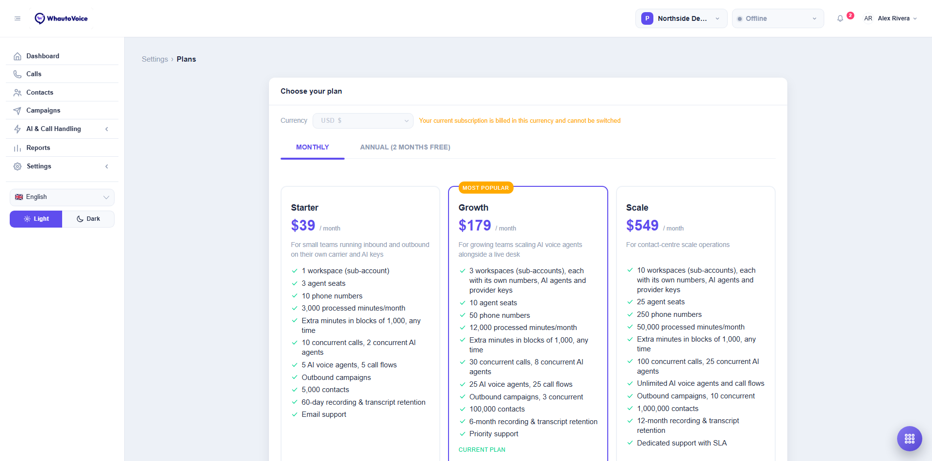932x461 pixels.
Task: Click the Scale plan $549 price
Action: [x=642, y=226]
